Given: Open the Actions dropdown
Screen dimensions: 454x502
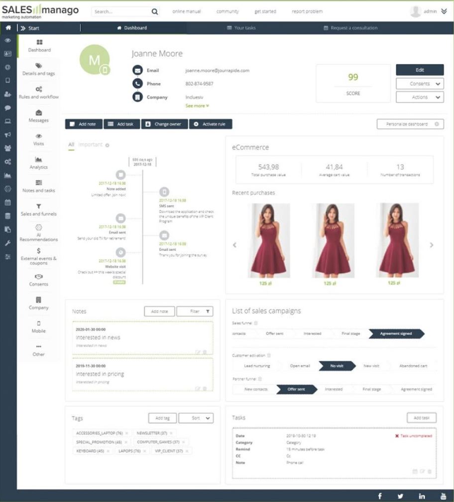Looking at the screenshot, I should [x=420, y=97].
